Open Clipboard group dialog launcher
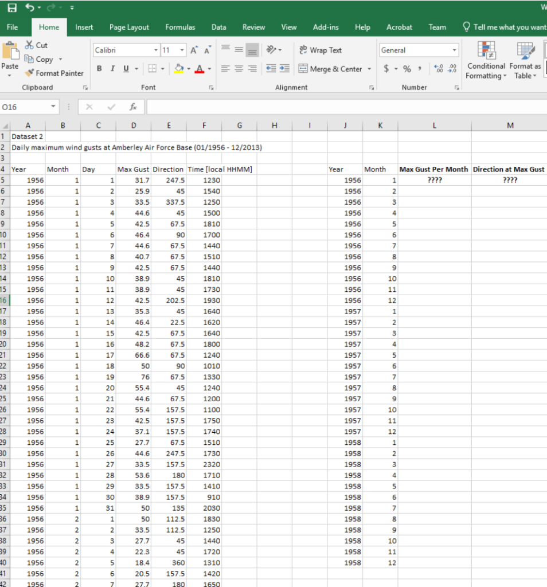547x587 pixels. 85,88
